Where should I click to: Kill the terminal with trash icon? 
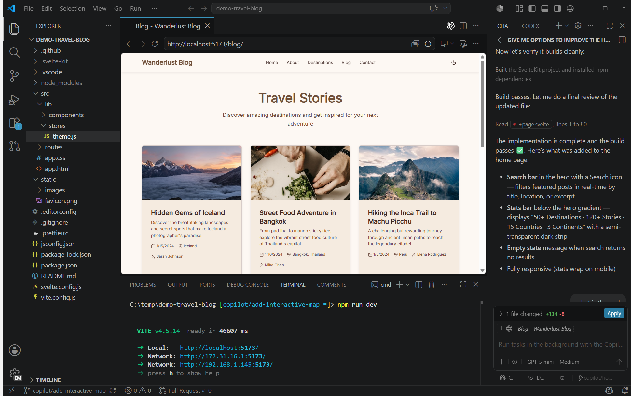432,284
